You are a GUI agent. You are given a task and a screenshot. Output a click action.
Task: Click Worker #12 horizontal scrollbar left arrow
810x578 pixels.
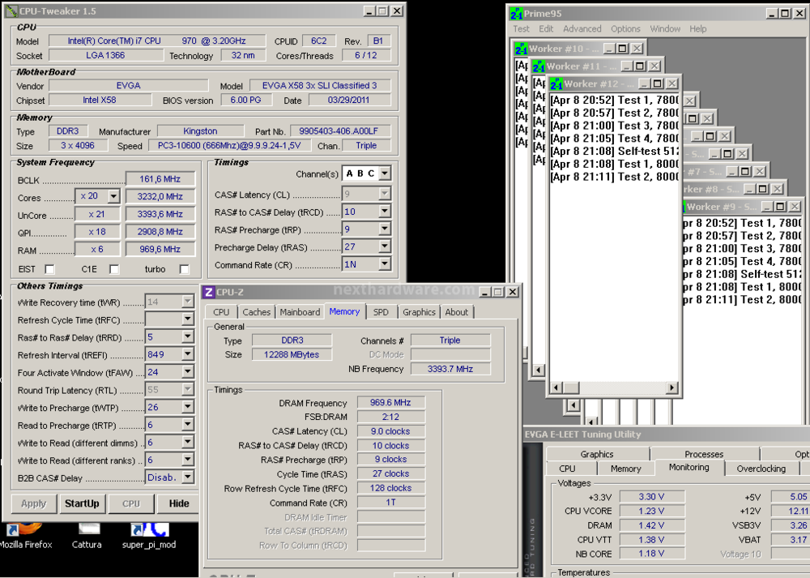tap(556, 387)
